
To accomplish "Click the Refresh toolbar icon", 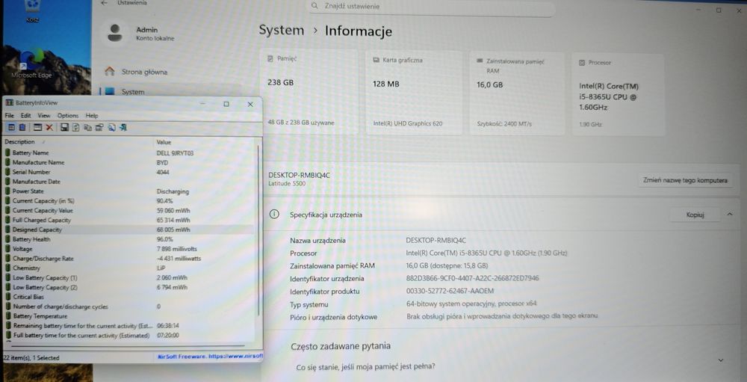I will [75, 127].
